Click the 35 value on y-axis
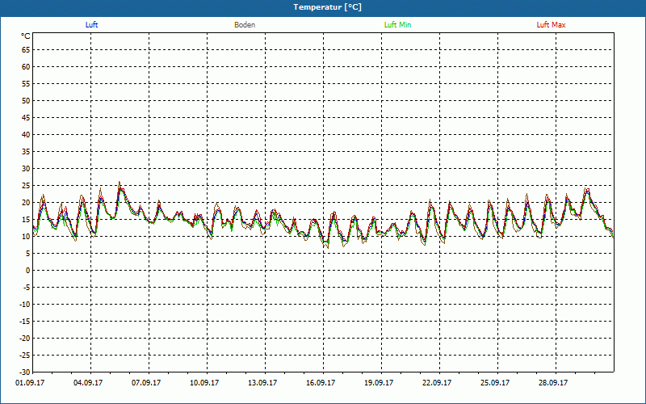Screen dimensions: 646x404 coord(26,152)
